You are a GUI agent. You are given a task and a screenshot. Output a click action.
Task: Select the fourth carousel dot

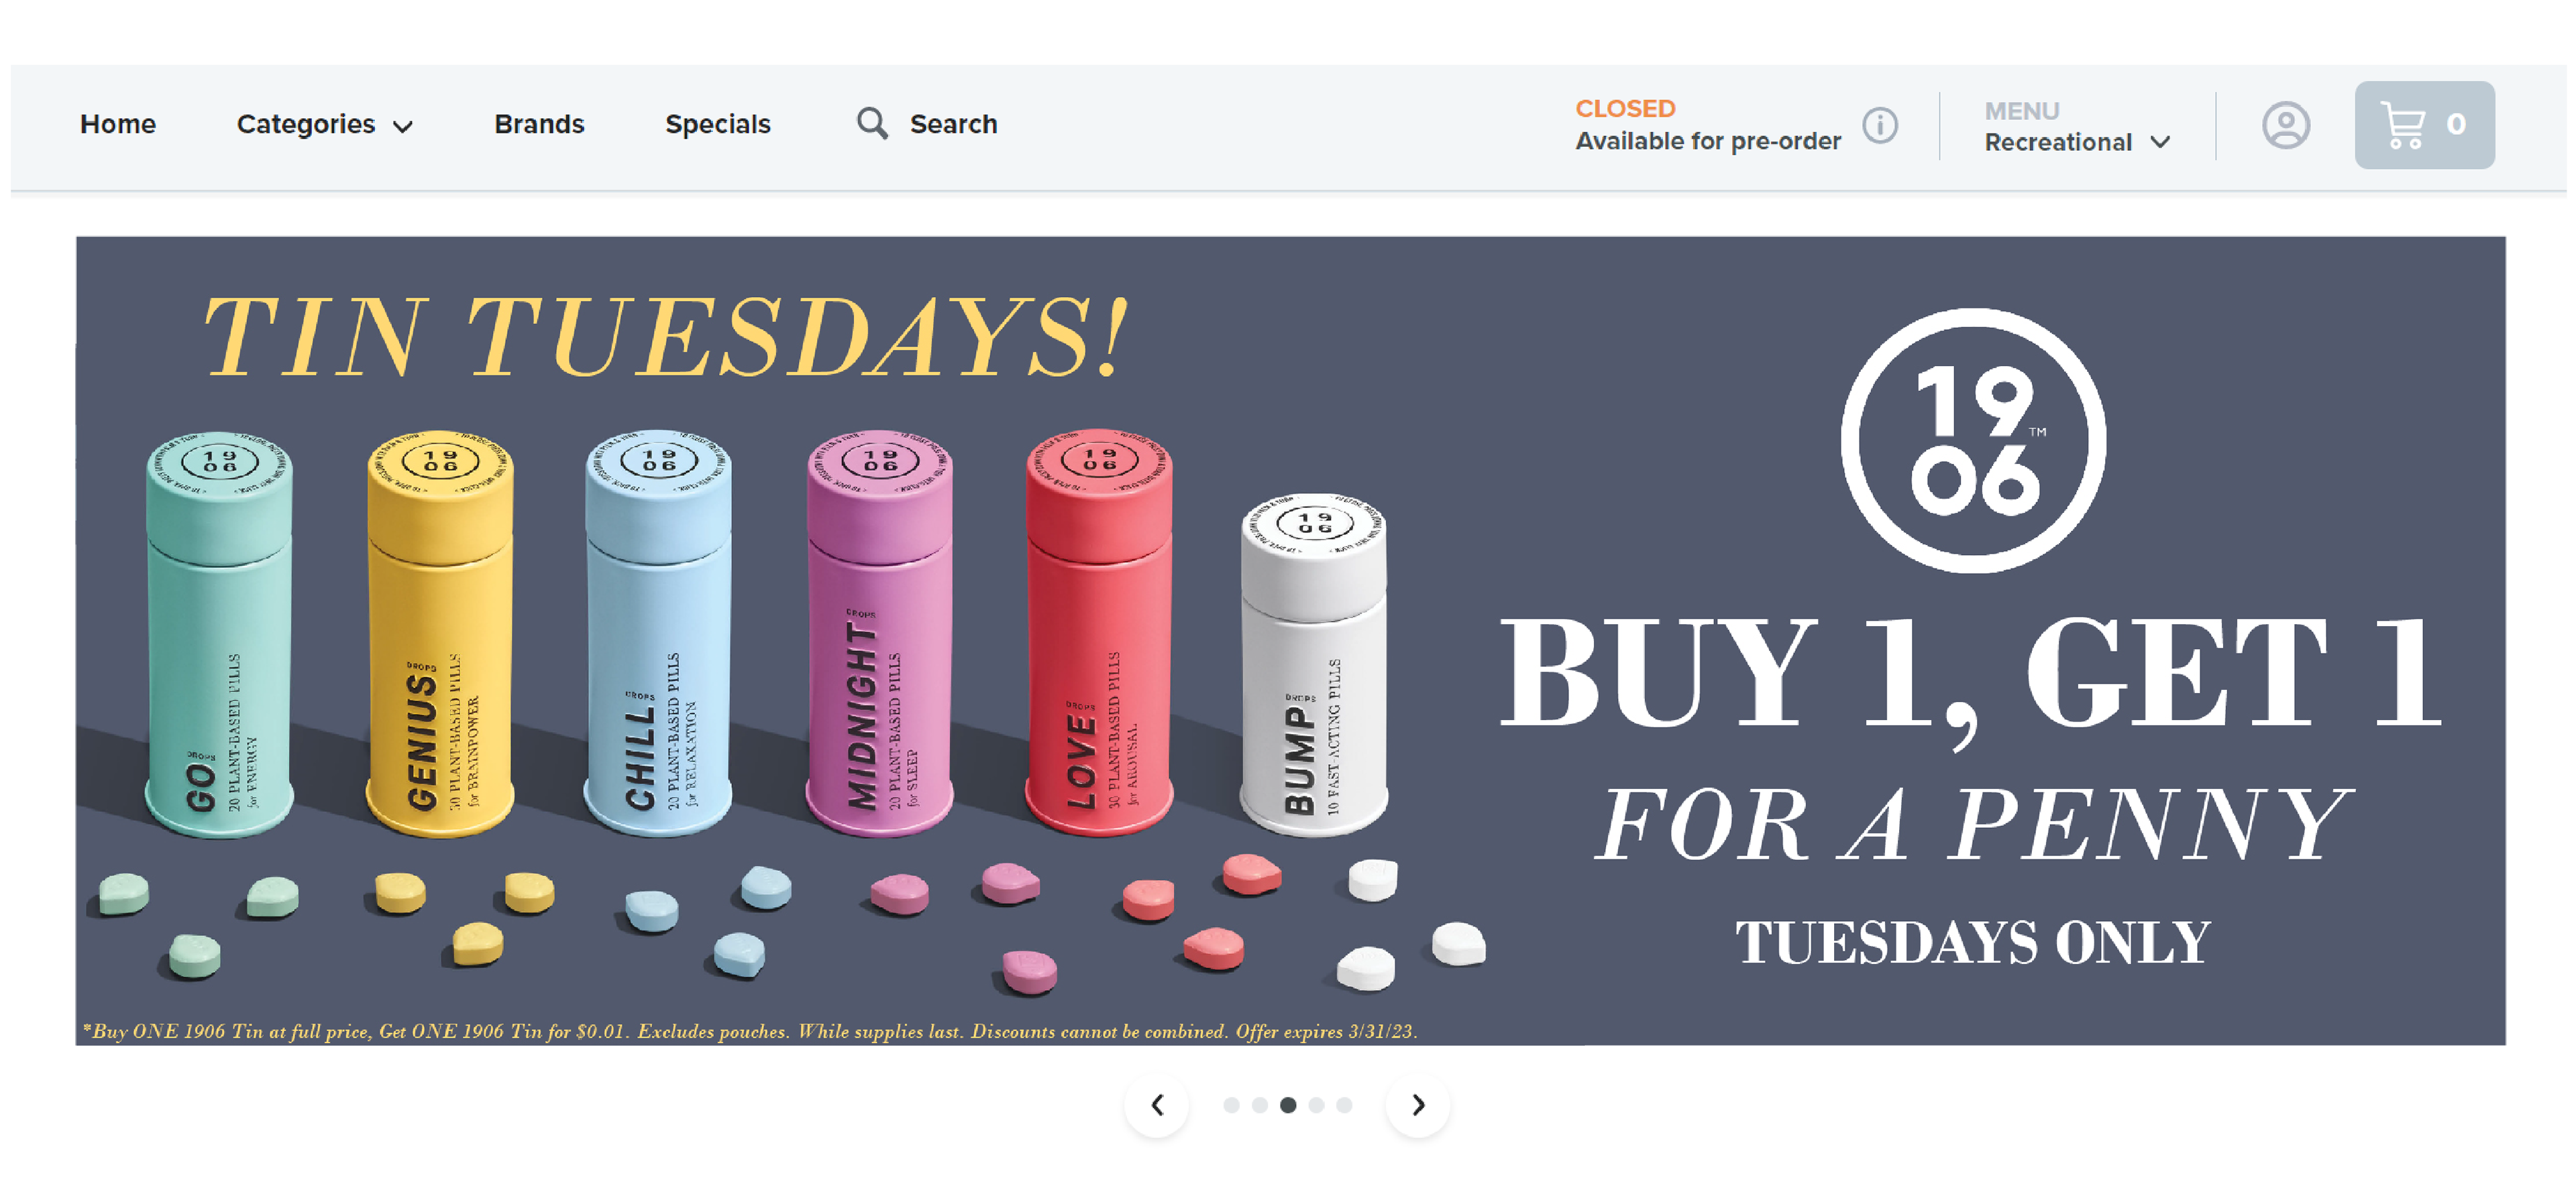1316,1105
